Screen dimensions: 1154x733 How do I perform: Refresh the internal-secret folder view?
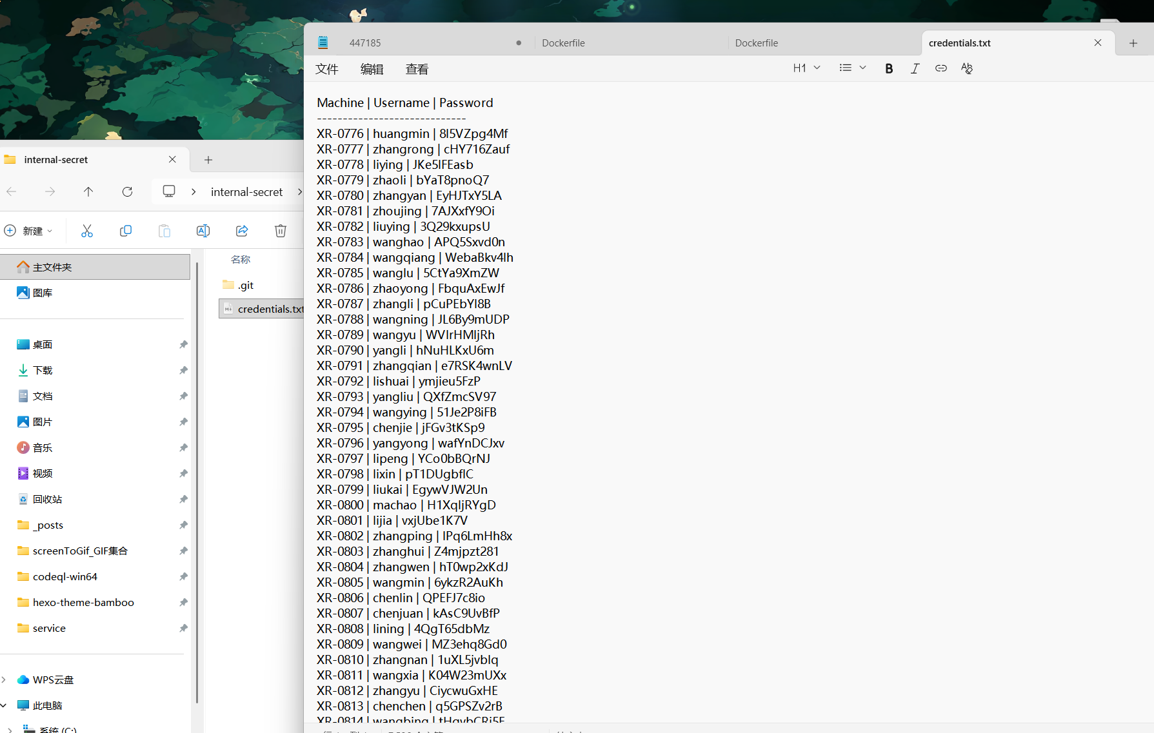click(x=127, y=191)
